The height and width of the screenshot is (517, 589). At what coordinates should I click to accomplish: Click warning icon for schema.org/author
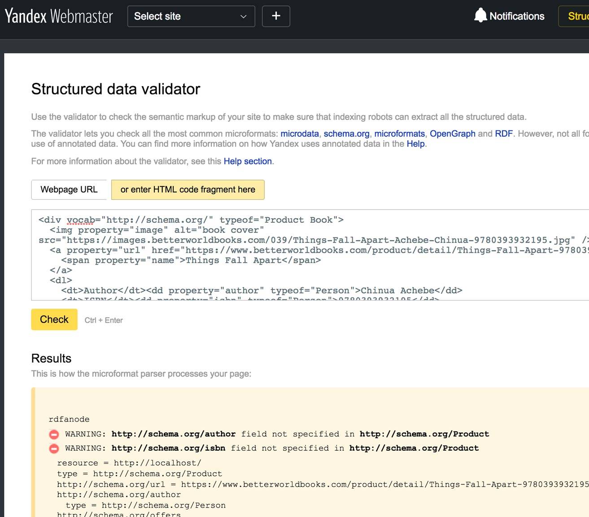(54, 434)
